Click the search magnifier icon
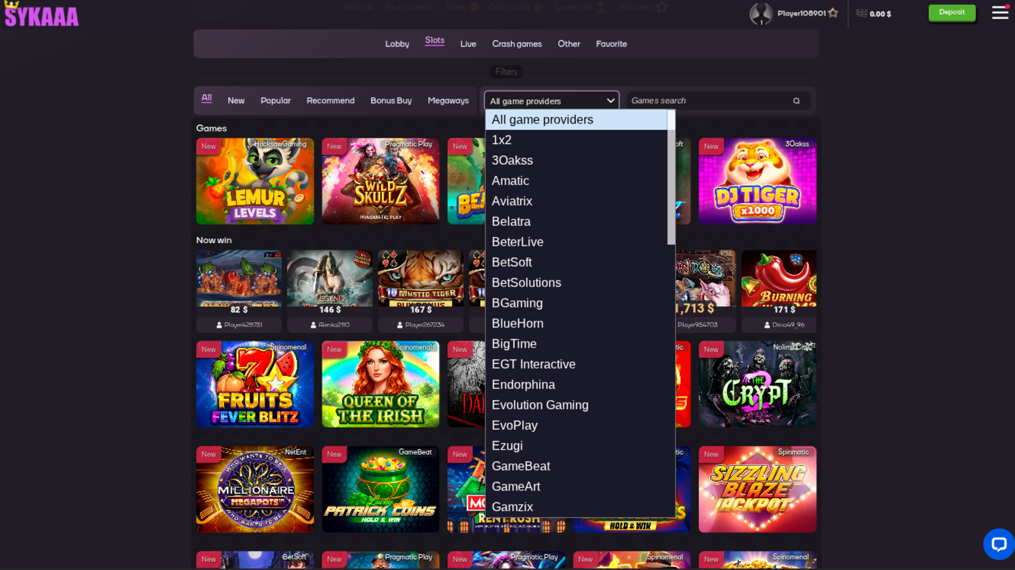The width and height of the screenshot is (1015, 570). pos(796,100)
